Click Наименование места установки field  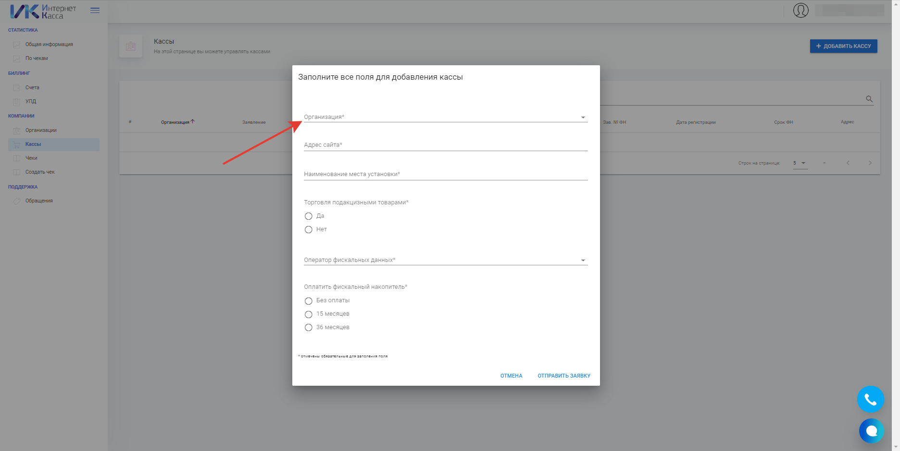446,174
